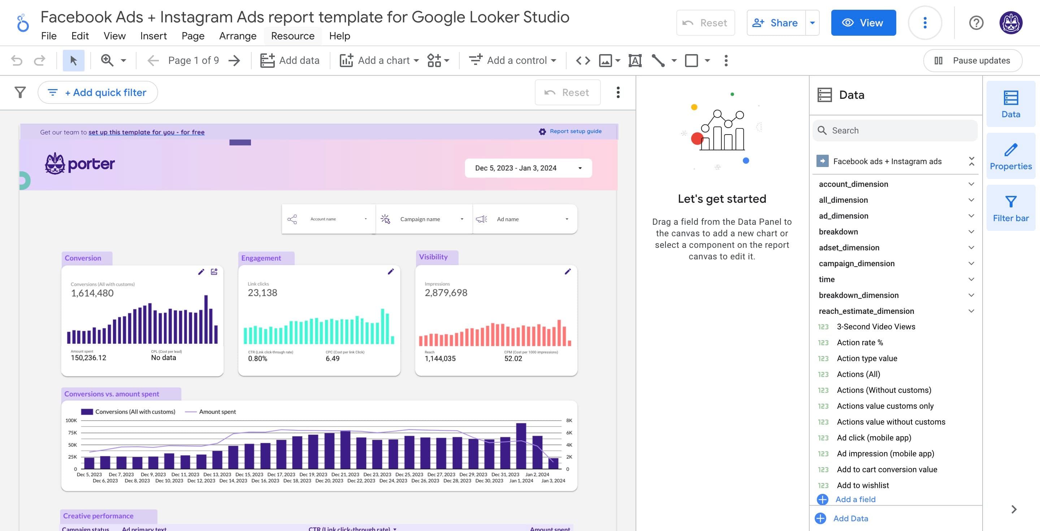Click the Pause updates button
This screenshot has width=1040, height=531.
pos(972,61)
